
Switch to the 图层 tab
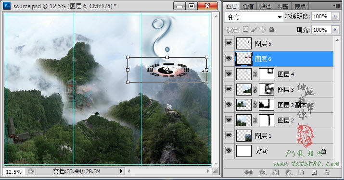click(x=231, y=6)
